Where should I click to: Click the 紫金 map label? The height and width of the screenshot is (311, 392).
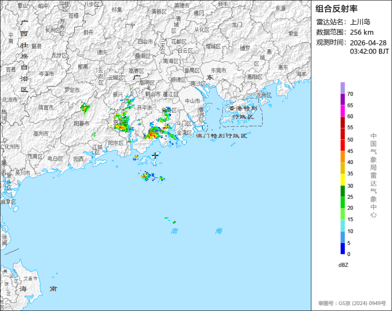pyautogui.click(x=294, y=33)
